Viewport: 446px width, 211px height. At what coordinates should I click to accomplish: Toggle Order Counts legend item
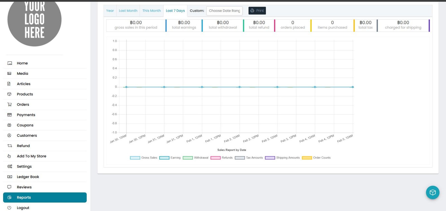coord(316,158)
